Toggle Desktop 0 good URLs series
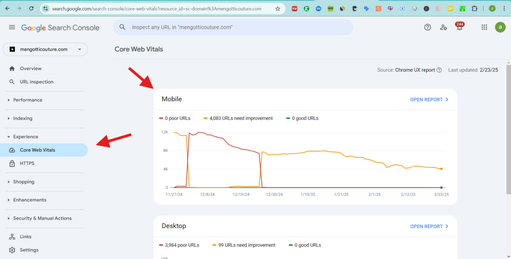This screenshot has height=259, width=511. click(305, 245)
